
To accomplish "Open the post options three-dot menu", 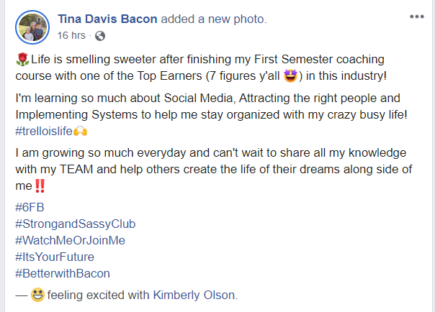I will pos(416,16).
